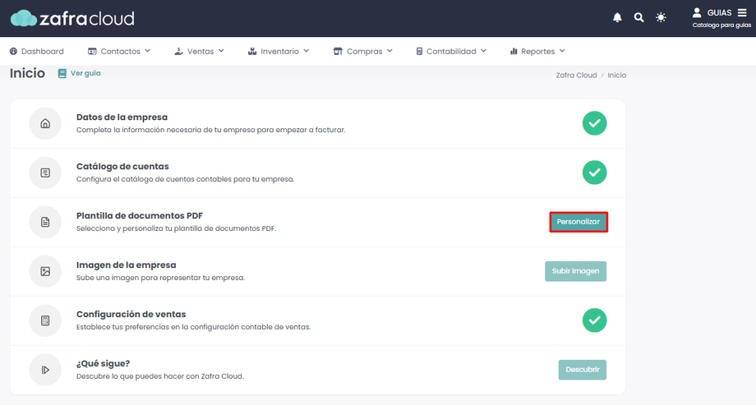Click the Ventas hand icon

[178, 51]
